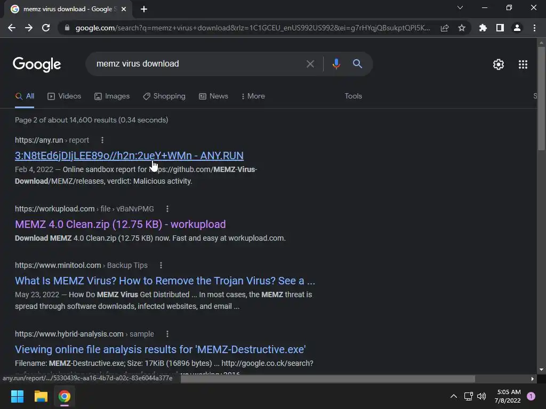The height and width of the screenshot is (409, 546).
Task: Open the search Tools options
Action: (x=353, y=96)
